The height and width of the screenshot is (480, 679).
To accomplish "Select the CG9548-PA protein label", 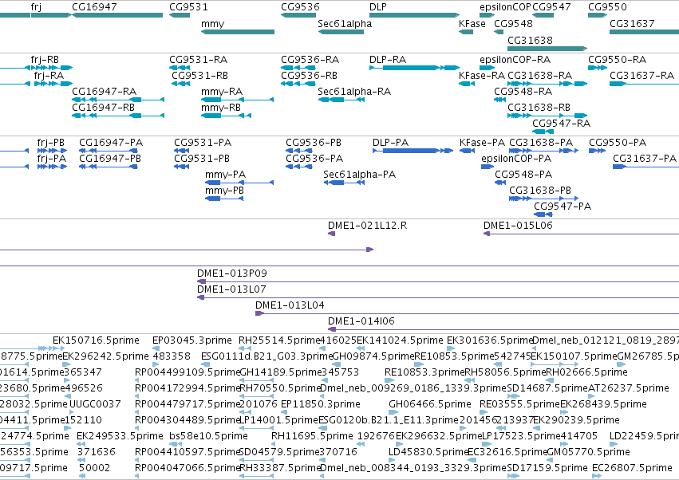I will pos(523,175).
